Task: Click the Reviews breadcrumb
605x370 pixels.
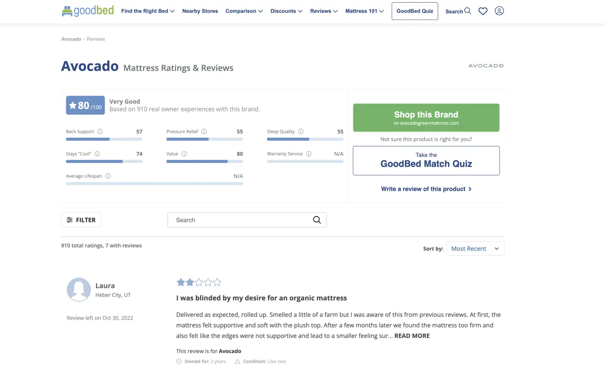Action: 96,39
